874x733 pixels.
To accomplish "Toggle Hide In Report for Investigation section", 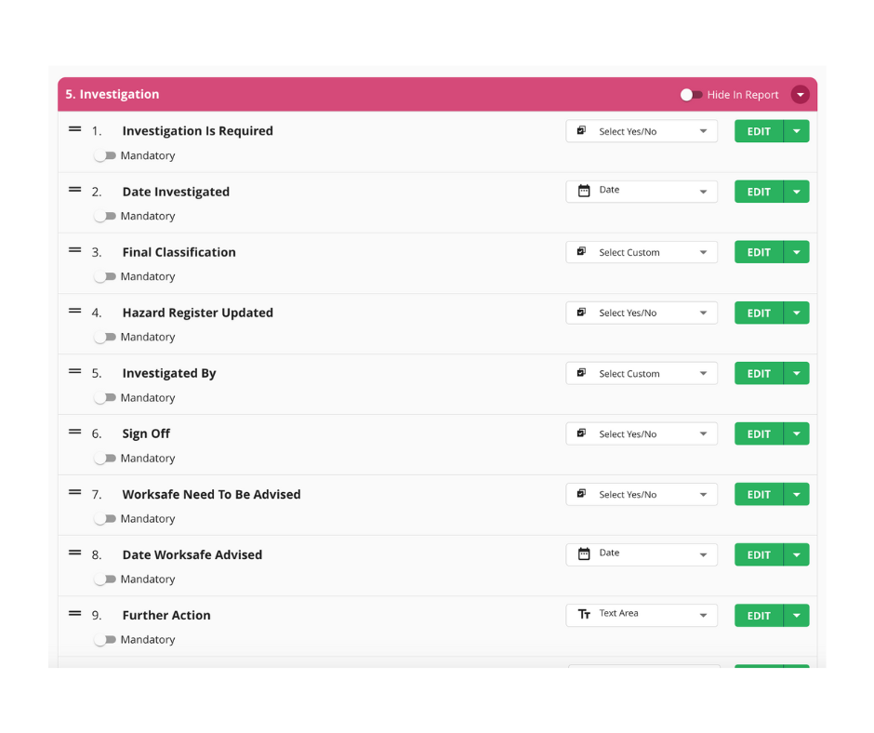I will click(691, 95).
